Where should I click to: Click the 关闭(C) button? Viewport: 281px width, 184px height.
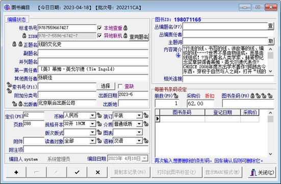tap(262, 173)
